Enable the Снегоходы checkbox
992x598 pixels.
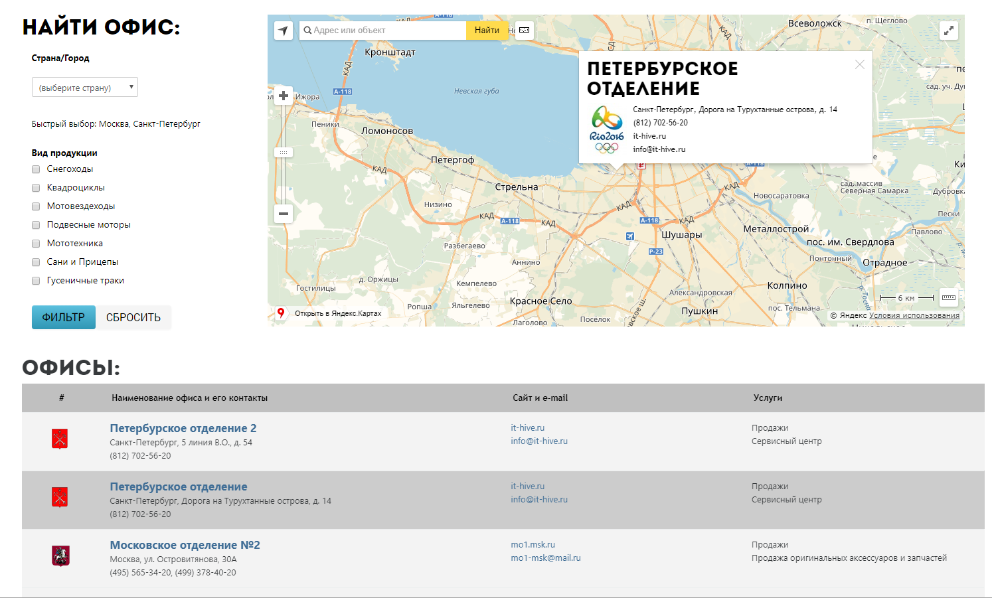(37, 169)
